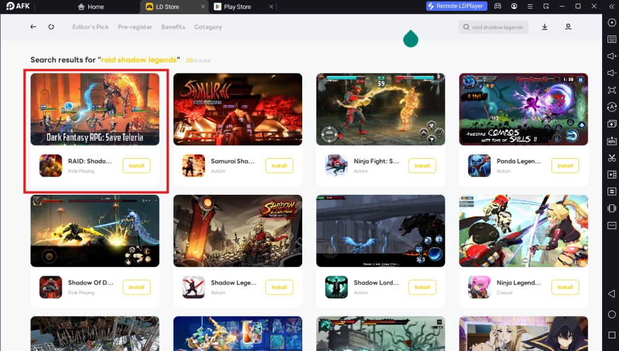The width and height of the screenshot is (619, 351).
Task: Install Shadow Legends action game
Action: point(279,287)
